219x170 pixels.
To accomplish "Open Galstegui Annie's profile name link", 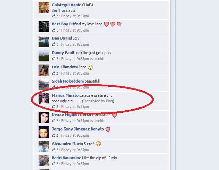I will [x=66, y=5].
